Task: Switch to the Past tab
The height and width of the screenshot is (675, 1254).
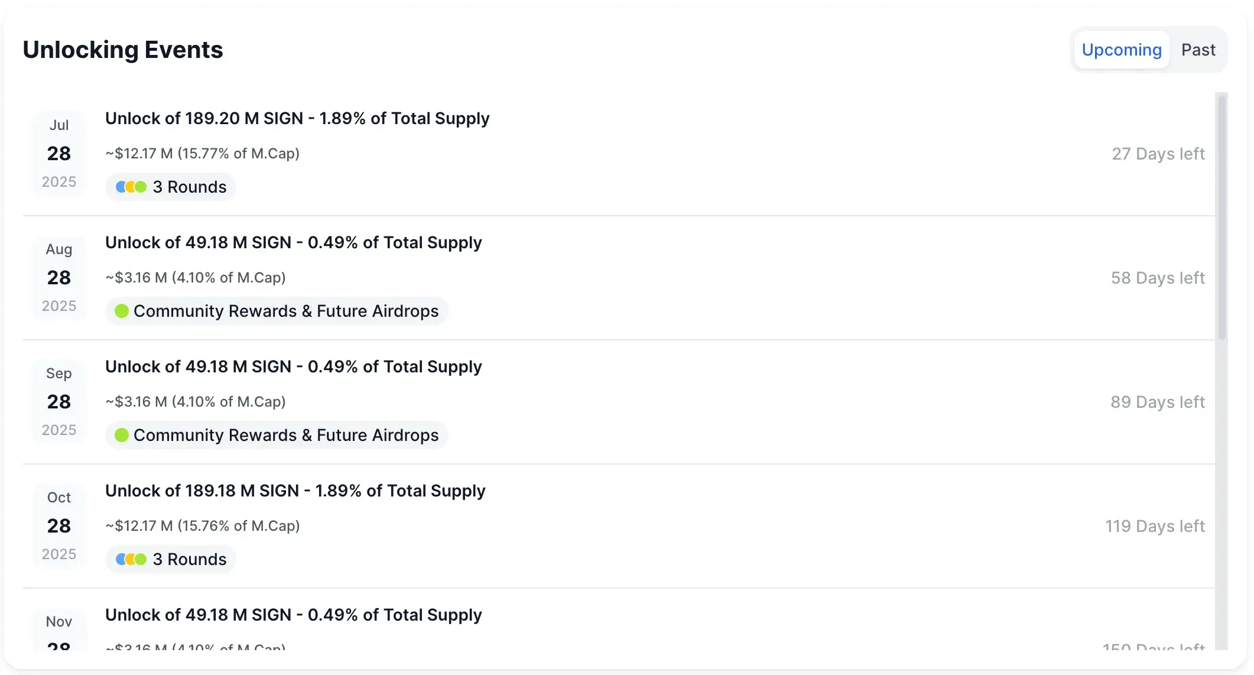Action: pyautogui.click(x=1198, y=50)
